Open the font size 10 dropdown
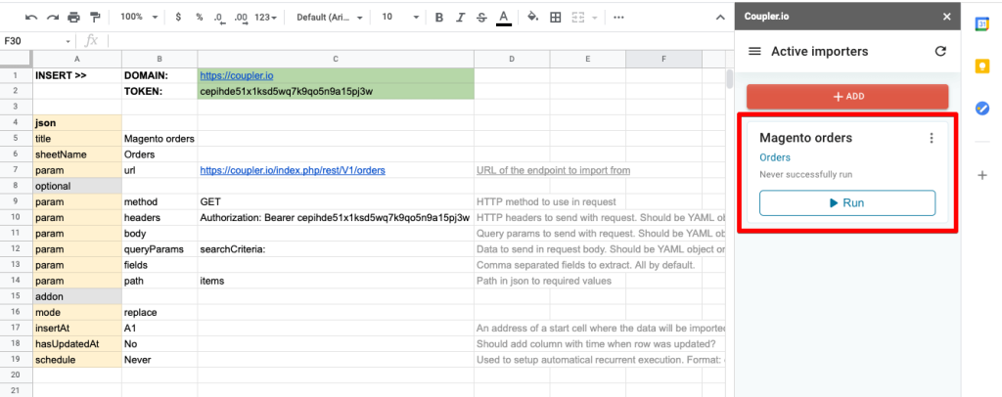This screenshot has height=397, width=1002. [400, 18]
